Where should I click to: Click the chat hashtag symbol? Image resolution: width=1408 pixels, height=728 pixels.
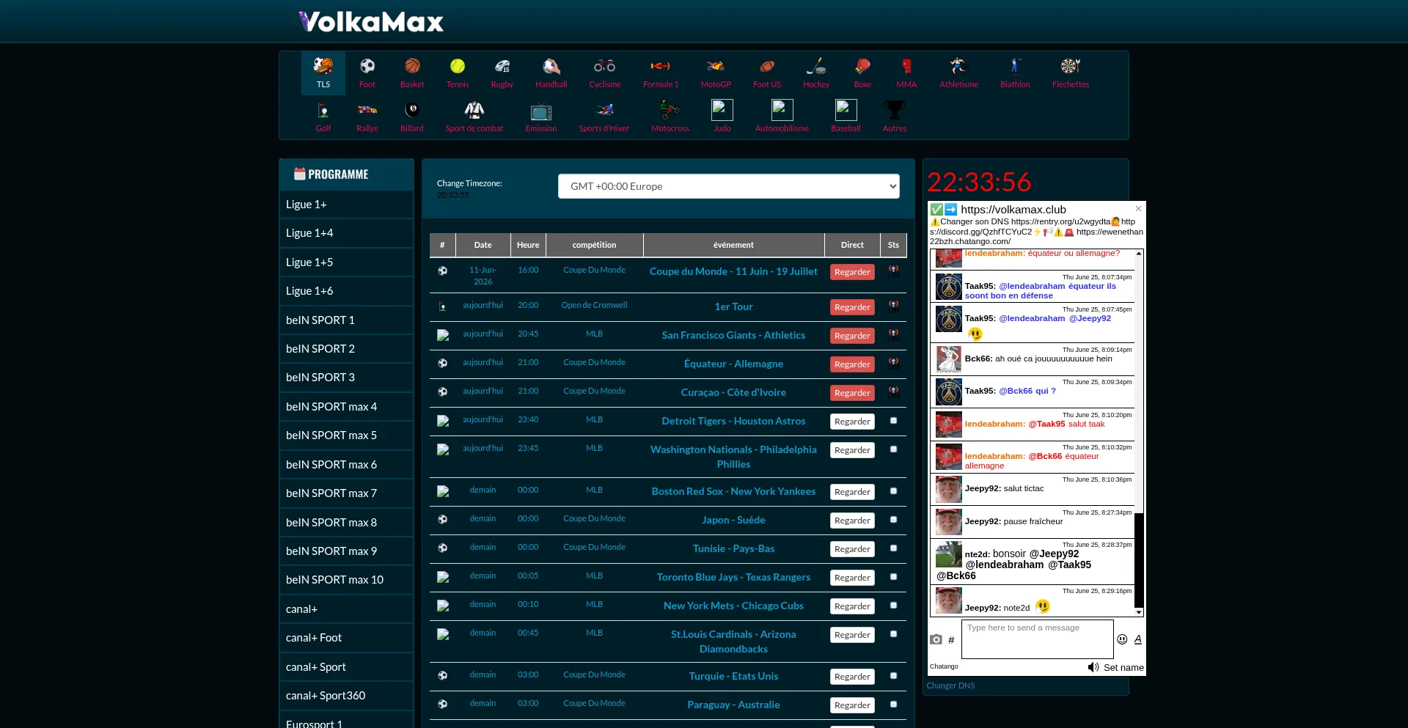click(951, 640)
